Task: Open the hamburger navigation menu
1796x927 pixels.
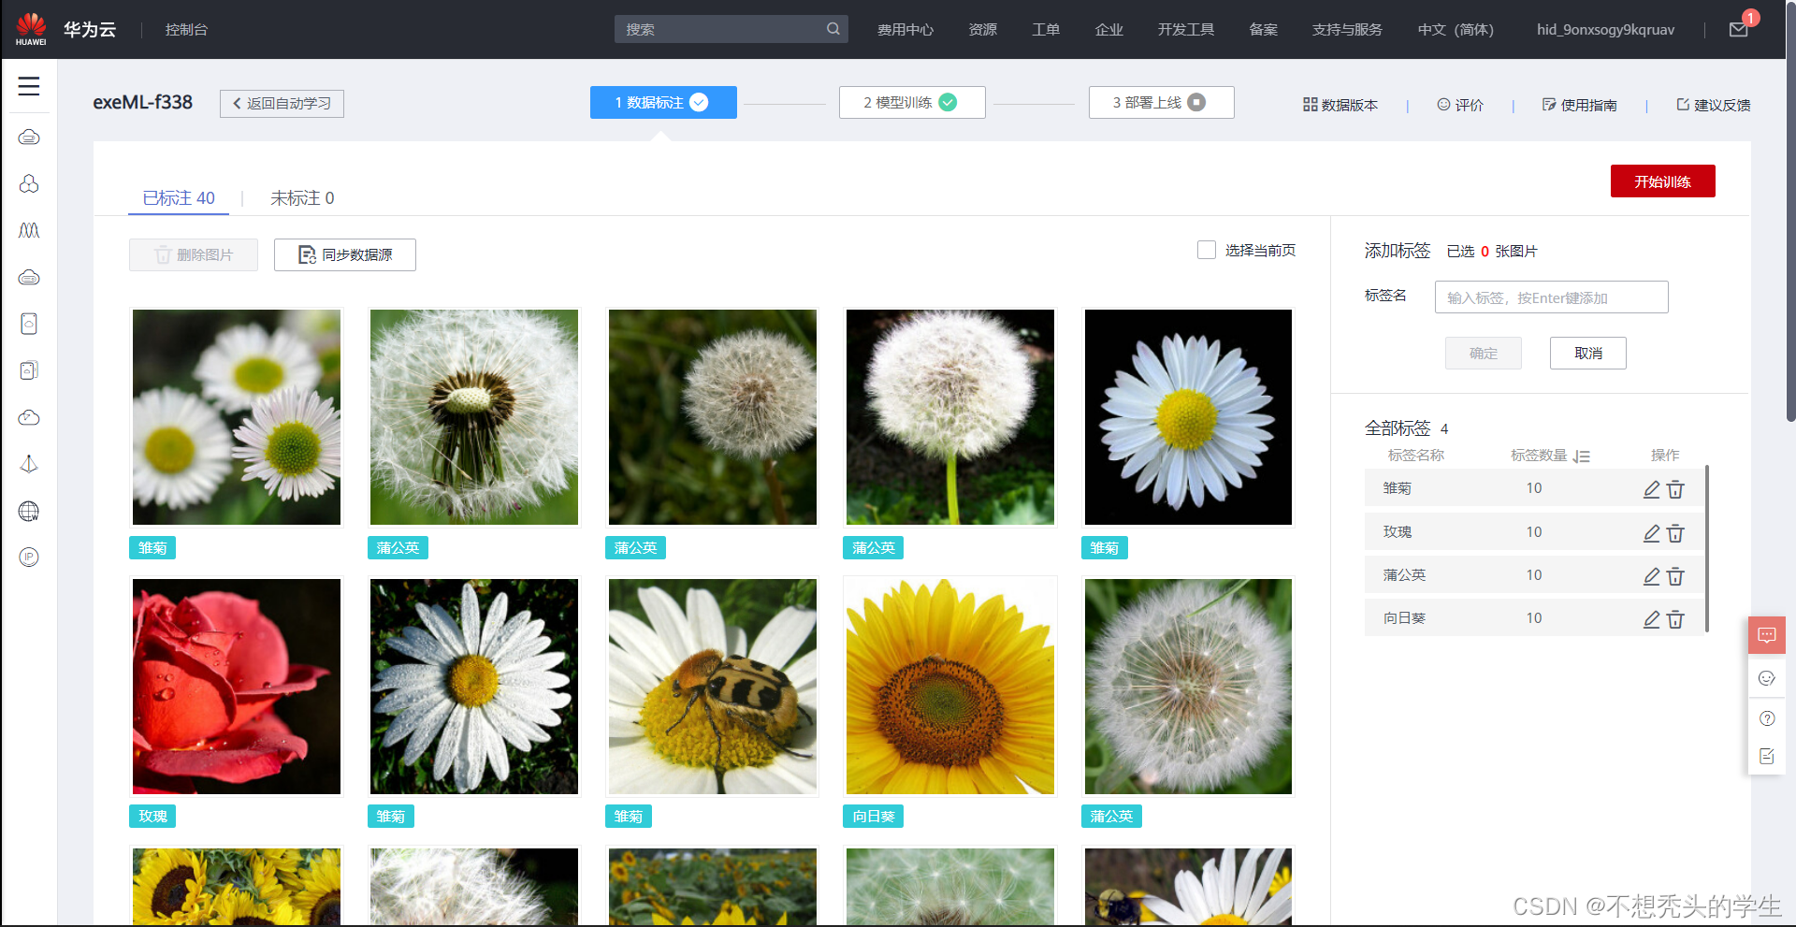Action: pos(29,86)
